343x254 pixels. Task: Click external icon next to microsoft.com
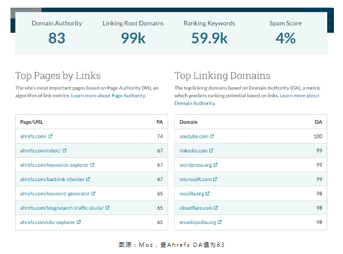[215, 179]
